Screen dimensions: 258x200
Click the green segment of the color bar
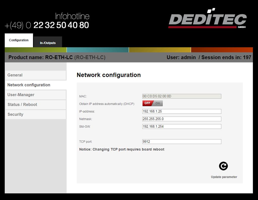(36, 50)
